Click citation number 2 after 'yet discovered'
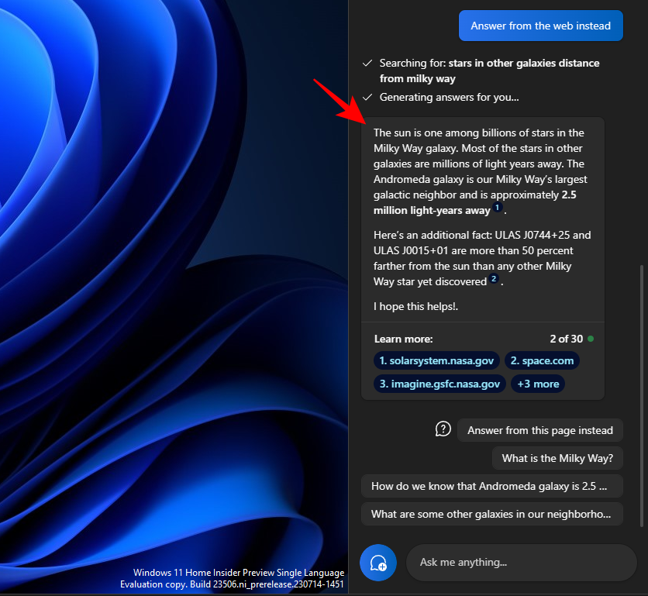This screenshot has width=648, height=596. pyautogui.click(x=494, y=278)
